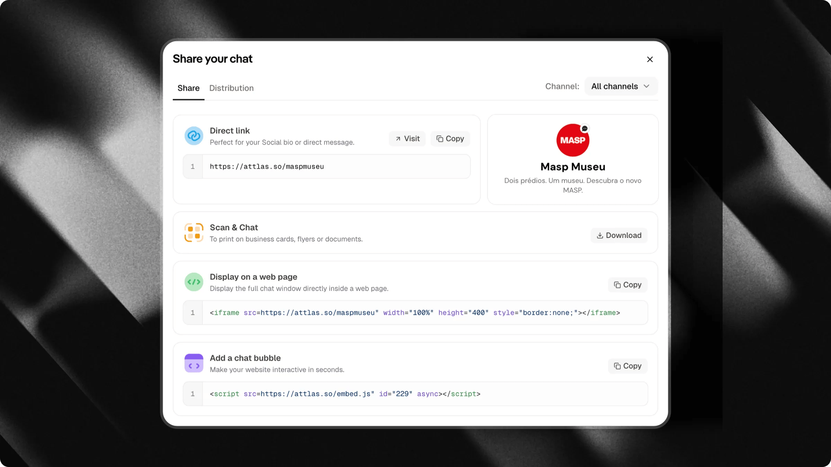Click the Scan & Chat heading
Viewport: 831px width, 467px height.
(234, 228)
